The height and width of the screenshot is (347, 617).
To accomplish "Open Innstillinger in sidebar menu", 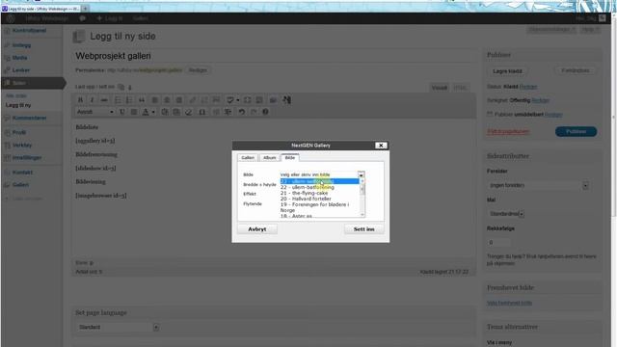I will coord(27,158).
